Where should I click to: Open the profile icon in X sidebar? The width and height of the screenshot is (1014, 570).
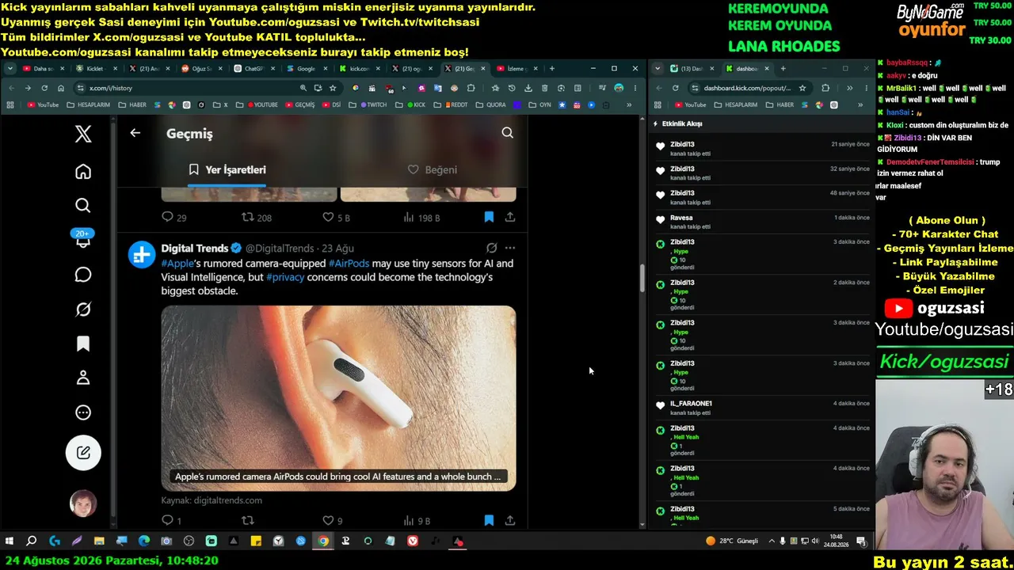83,378
